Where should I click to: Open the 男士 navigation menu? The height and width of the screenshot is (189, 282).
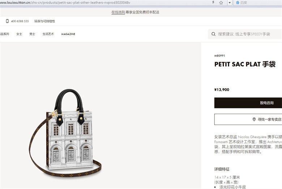pyautogui.click(x=32, y=34)
